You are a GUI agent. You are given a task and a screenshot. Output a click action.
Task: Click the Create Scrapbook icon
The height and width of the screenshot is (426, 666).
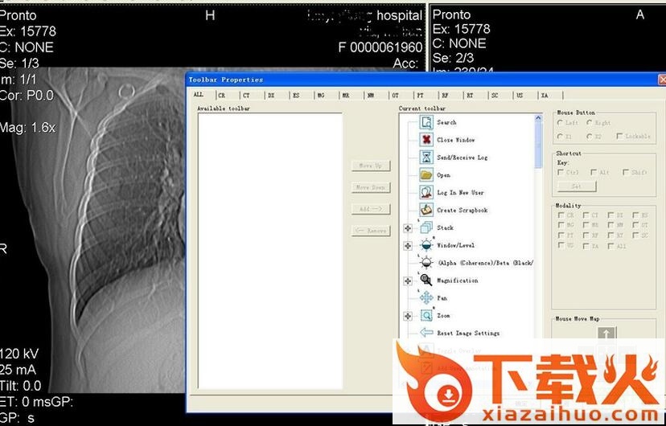pyautogui.click(x=426, y=211)
